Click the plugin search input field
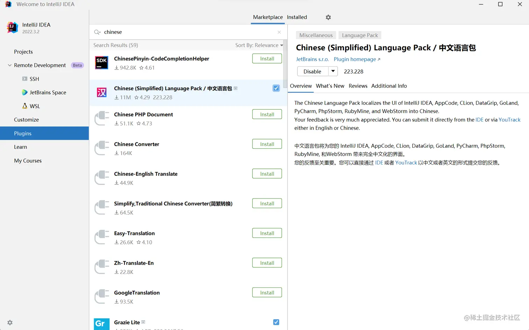The image size is (529, 330). click(189, 32)
